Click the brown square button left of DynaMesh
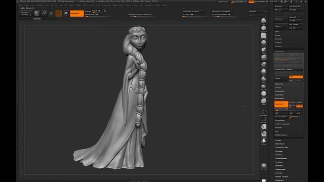324x182 pixels. coord(59,14)
